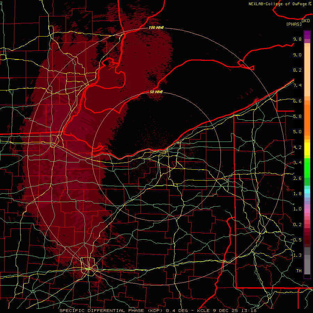Click the 6.6 value on the scale
Screen dimensions: 313x313
click(297, 101)
